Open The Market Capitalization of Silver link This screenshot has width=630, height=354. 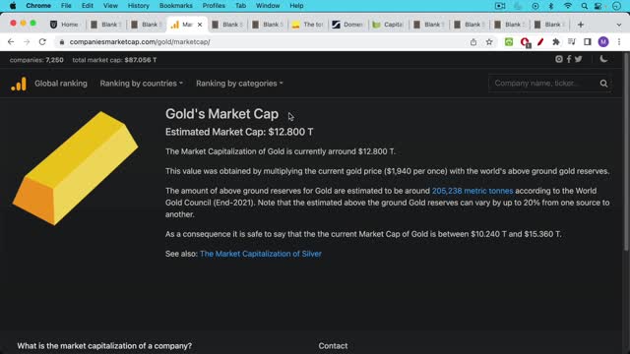pyautogui.click(x=260, y=254)
